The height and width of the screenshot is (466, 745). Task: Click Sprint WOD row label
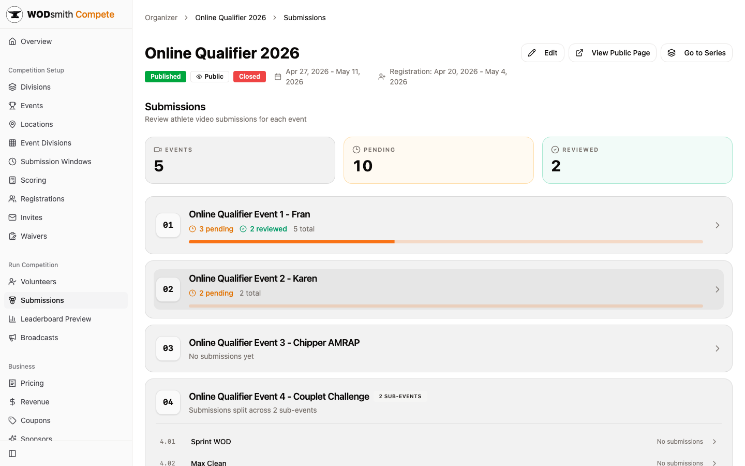[x=211, y=442]
